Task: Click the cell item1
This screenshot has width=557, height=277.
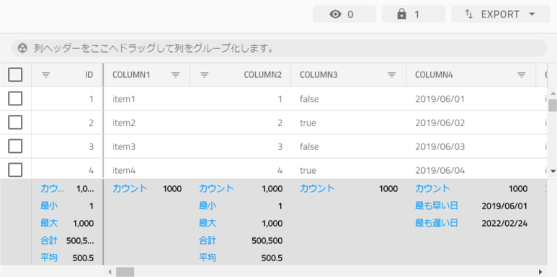Action: [x=124, y=99]
